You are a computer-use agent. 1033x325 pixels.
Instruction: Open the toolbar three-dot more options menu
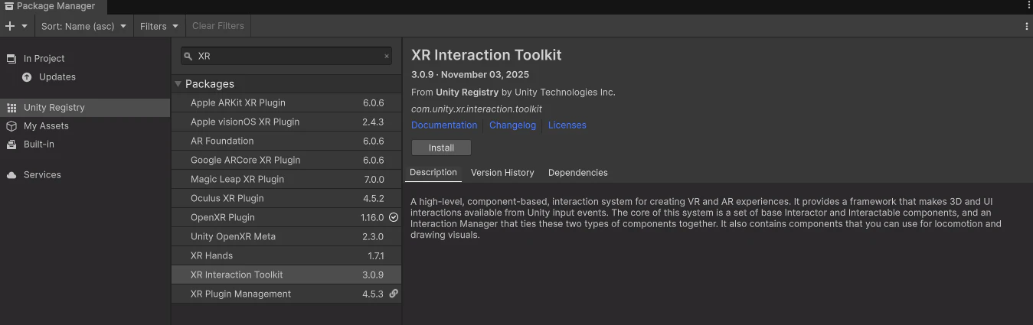(x=1026, y=26)
